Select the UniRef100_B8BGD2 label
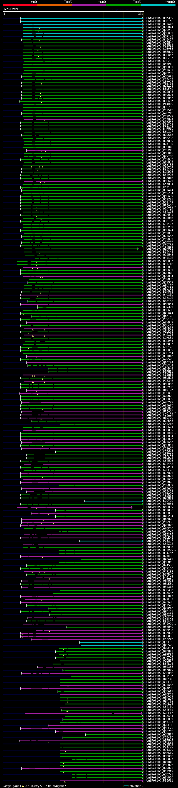 (159, 399)
